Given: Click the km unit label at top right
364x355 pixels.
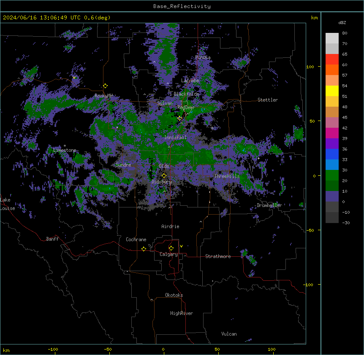Looking at the screenshot, I should pyautogui.click(x=315, y=18).
